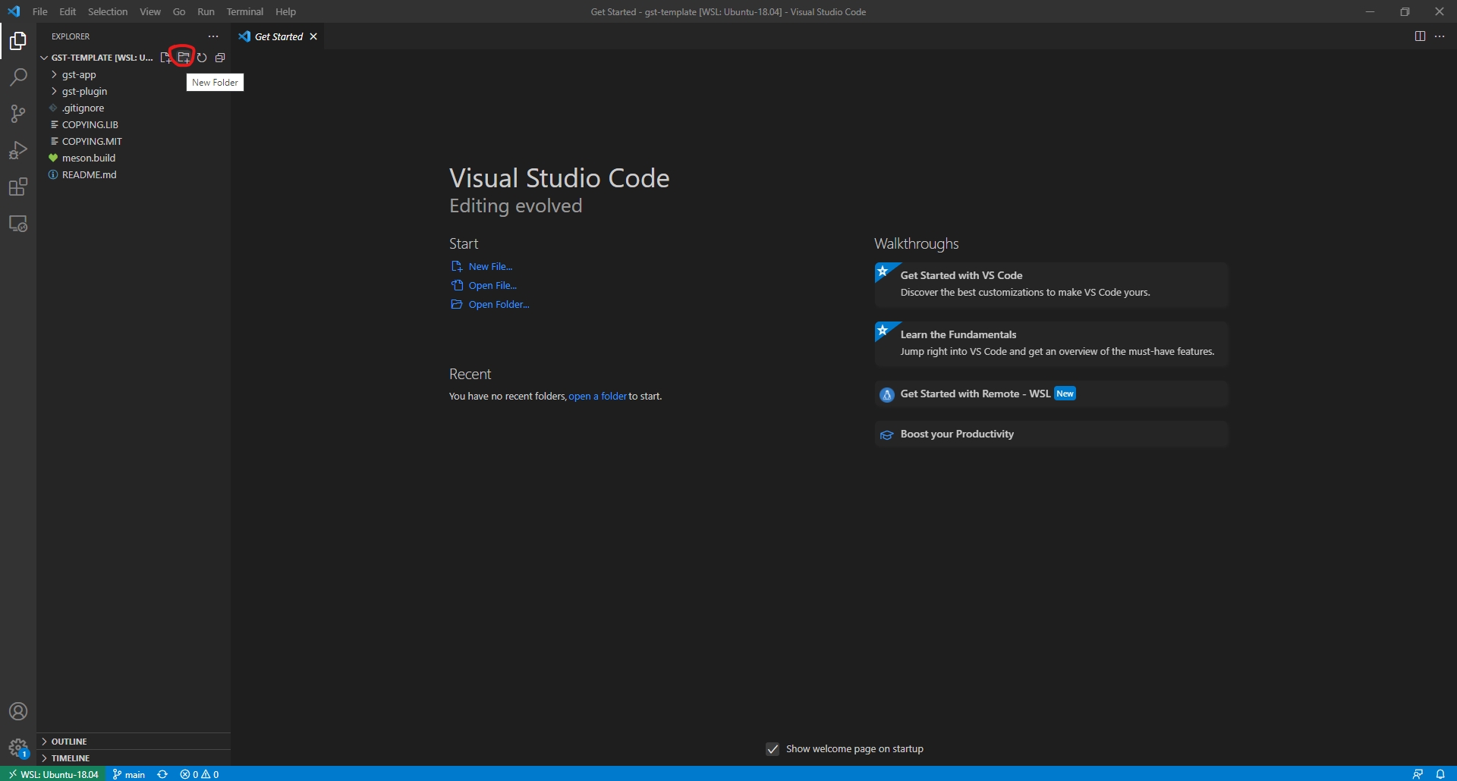
Task: Open the Extensions view
Action: [x=18, y=187]
